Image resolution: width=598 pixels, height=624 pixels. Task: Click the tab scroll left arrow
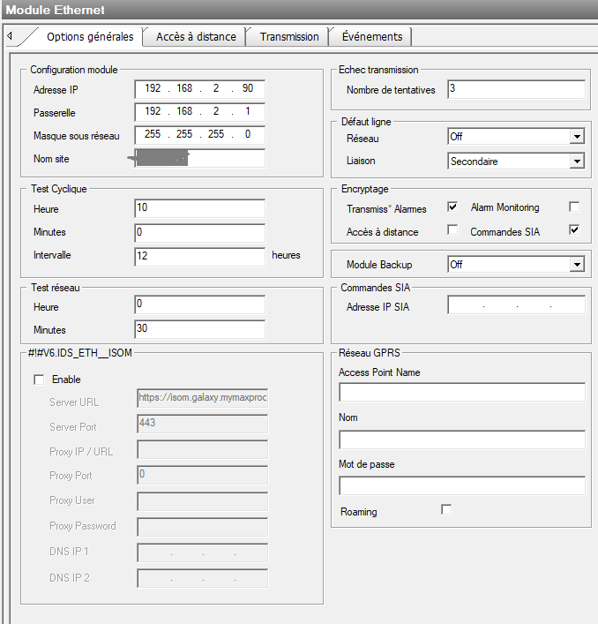pos(9,37)
